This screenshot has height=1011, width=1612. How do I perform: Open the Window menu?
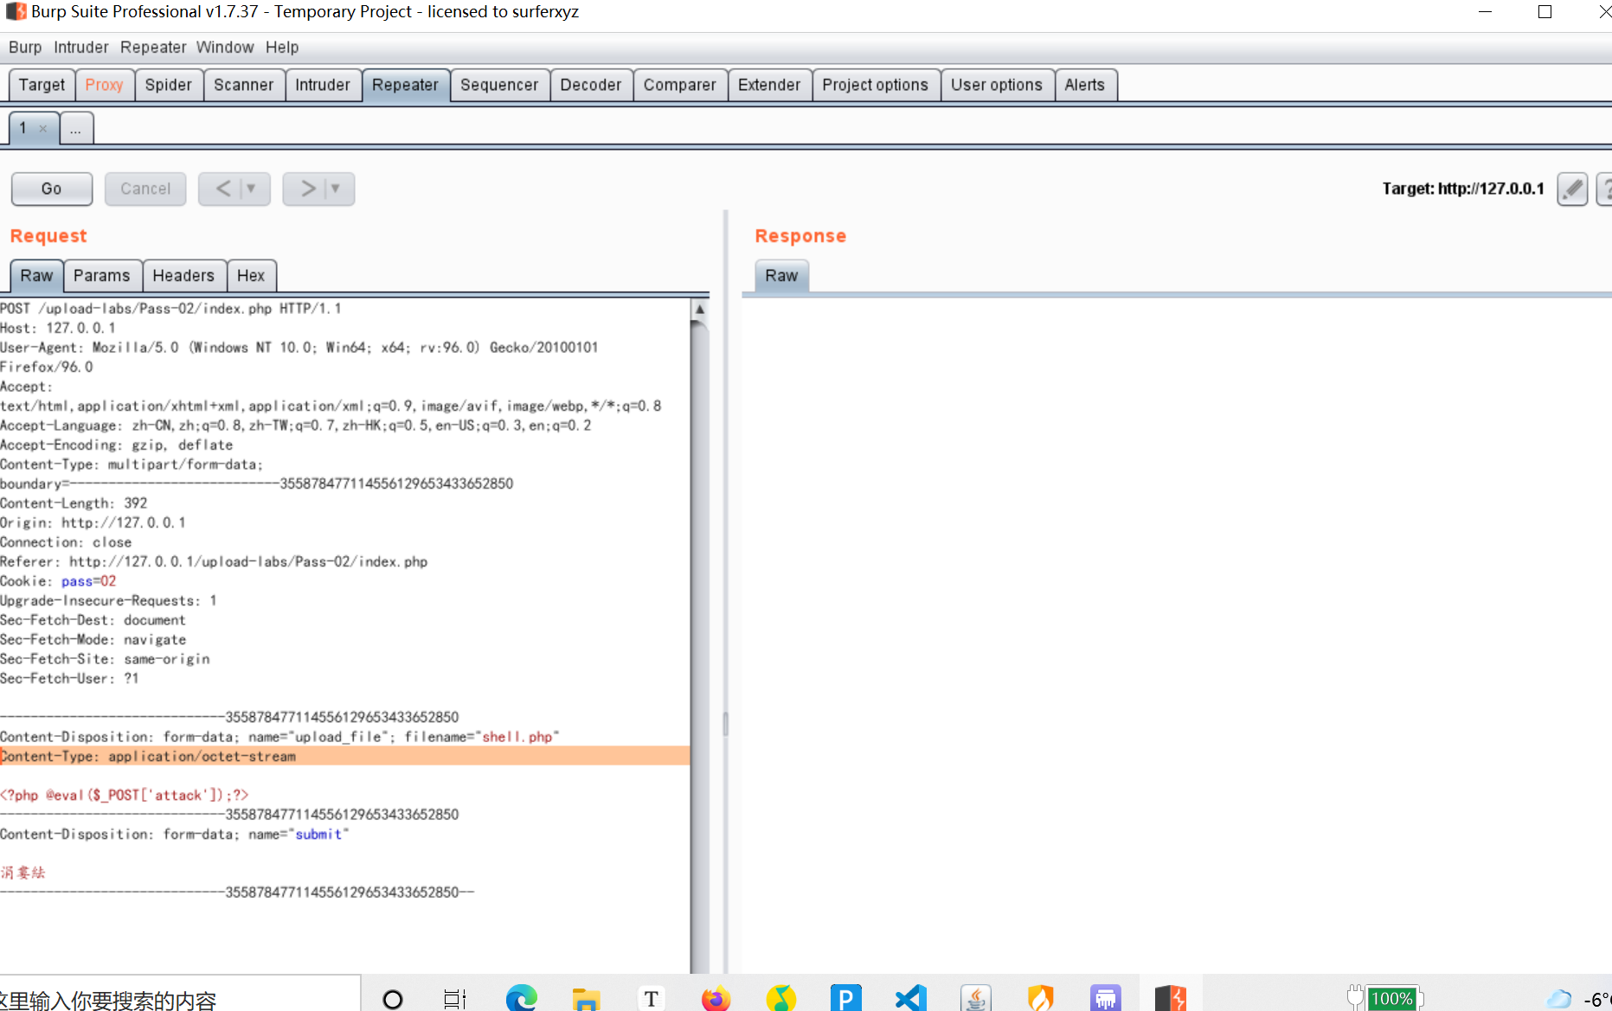coord(225,48)
